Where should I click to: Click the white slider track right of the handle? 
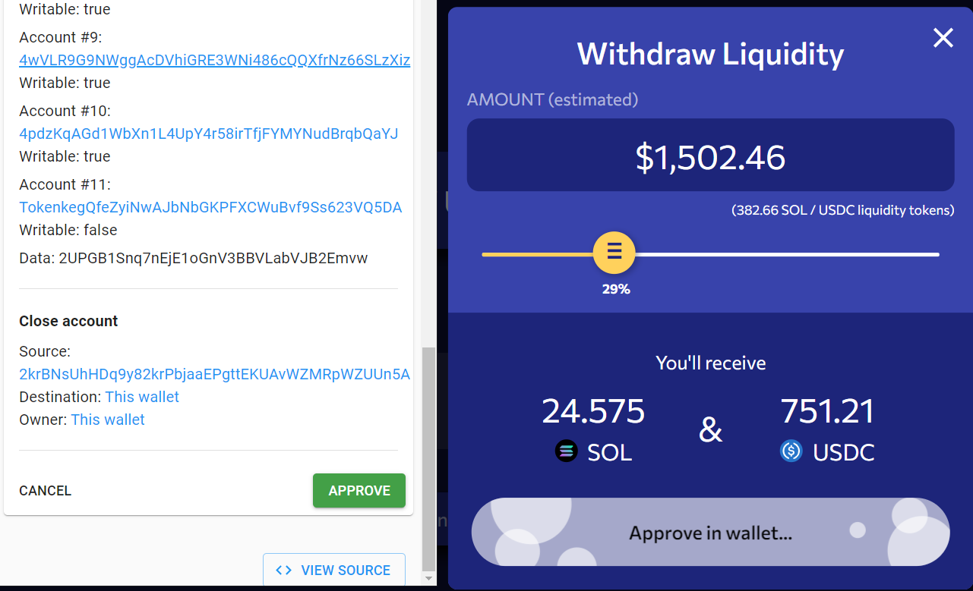[790, 255]
